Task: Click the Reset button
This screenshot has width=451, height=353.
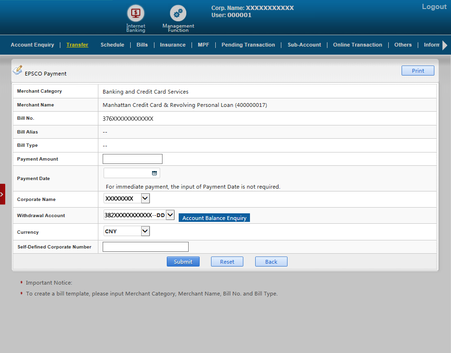Action: click(227, 262)
